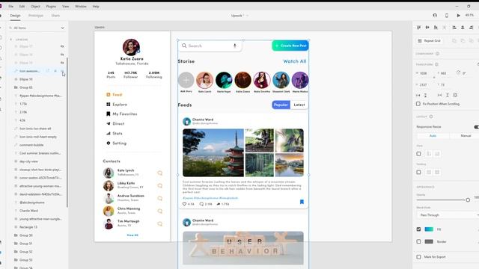The height and width of the screenshot is (269, 479).
Task: Click the Border gray color swatch
Action: click(429, 241)
